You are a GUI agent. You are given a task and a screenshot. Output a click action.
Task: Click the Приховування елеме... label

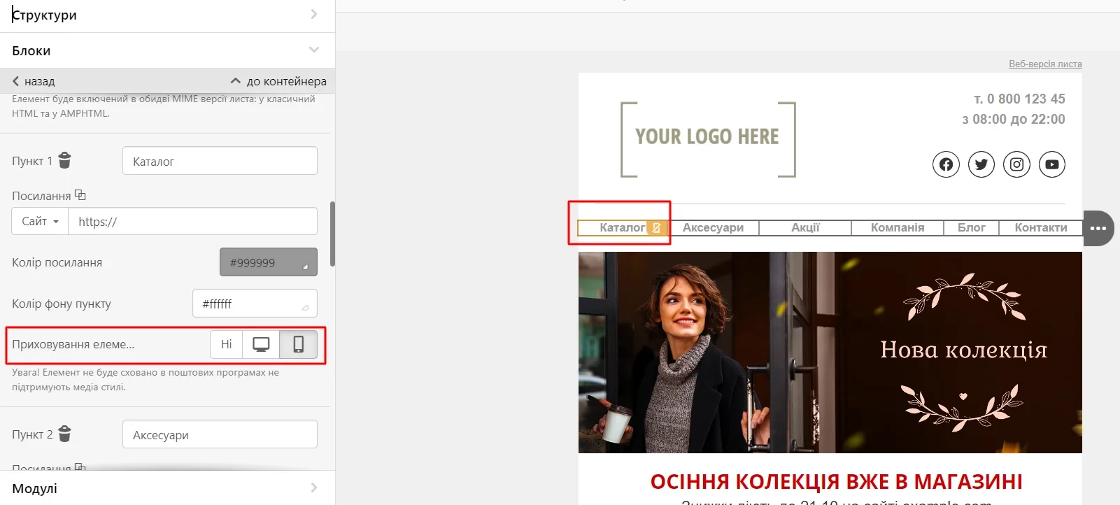click(73, 344)
